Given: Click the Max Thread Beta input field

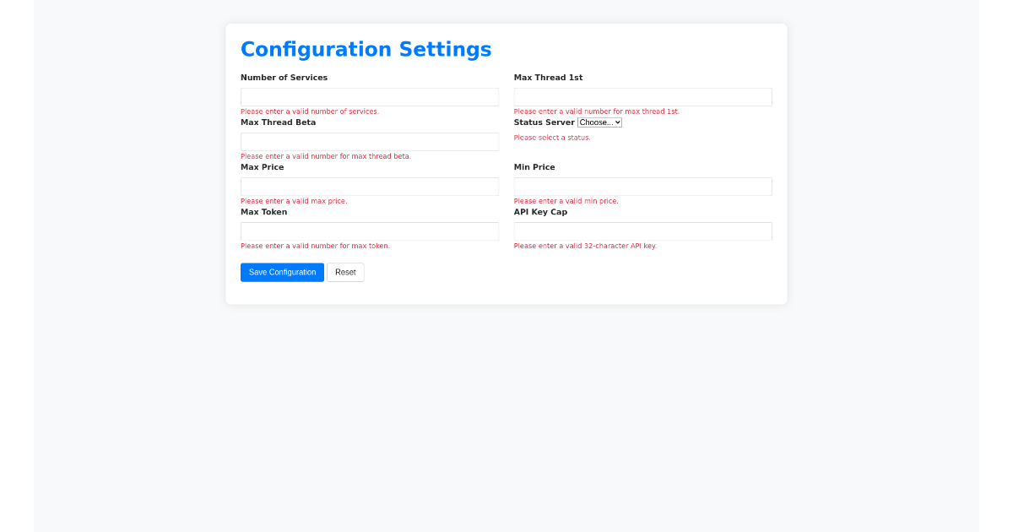Looking at the screenshot, I should click(369, 141).
